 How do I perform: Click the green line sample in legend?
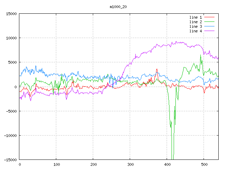209,22
